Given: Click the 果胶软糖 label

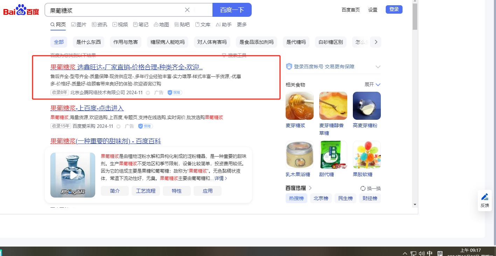Looking at the screenshot, I should (363, 174).
